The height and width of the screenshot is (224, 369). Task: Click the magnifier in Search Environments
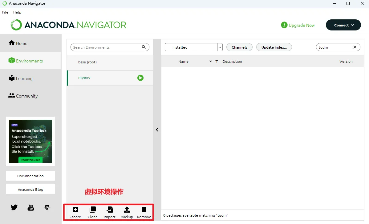[x=144, y=47]
